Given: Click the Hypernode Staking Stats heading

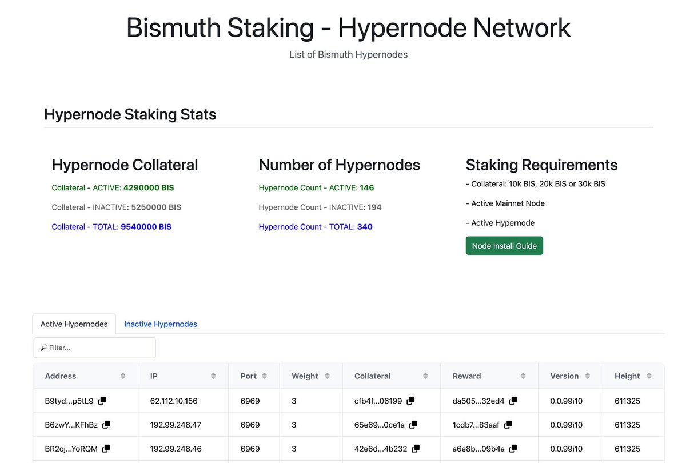Looking at the screenshot, I should tap(130, 114).
